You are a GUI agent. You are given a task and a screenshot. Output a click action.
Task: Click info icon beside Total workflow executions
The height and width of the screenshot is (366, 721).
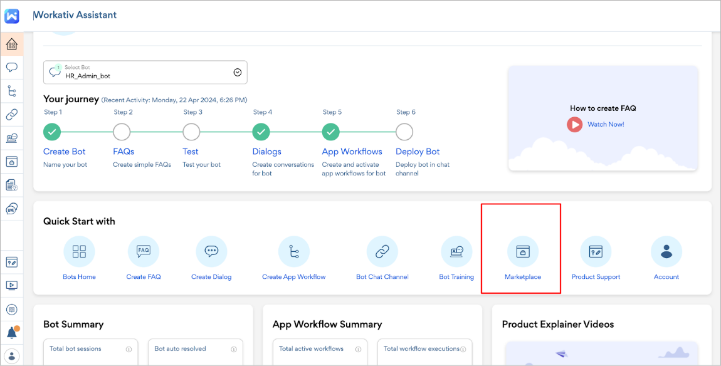click(x=463, y=350)
